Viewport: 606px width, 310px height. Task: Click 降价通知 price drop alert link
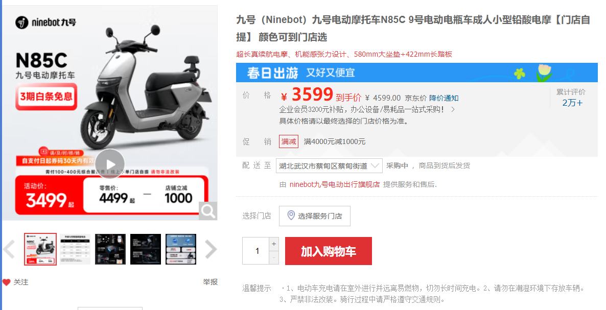(x=444, y=98)
